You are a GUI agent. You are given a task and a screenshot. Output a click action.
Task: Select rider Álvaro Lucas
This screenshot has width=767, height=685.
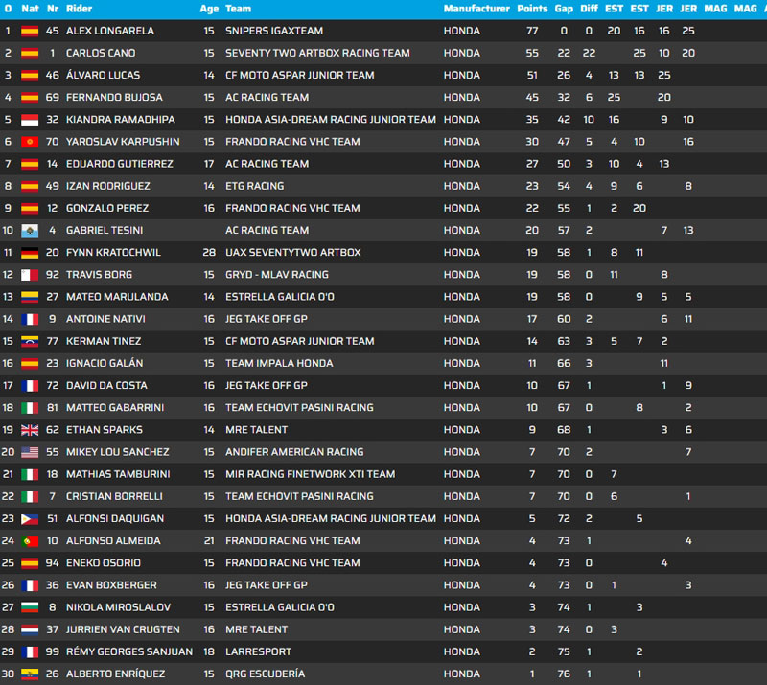pyautogui.click(x=103, y=75)
